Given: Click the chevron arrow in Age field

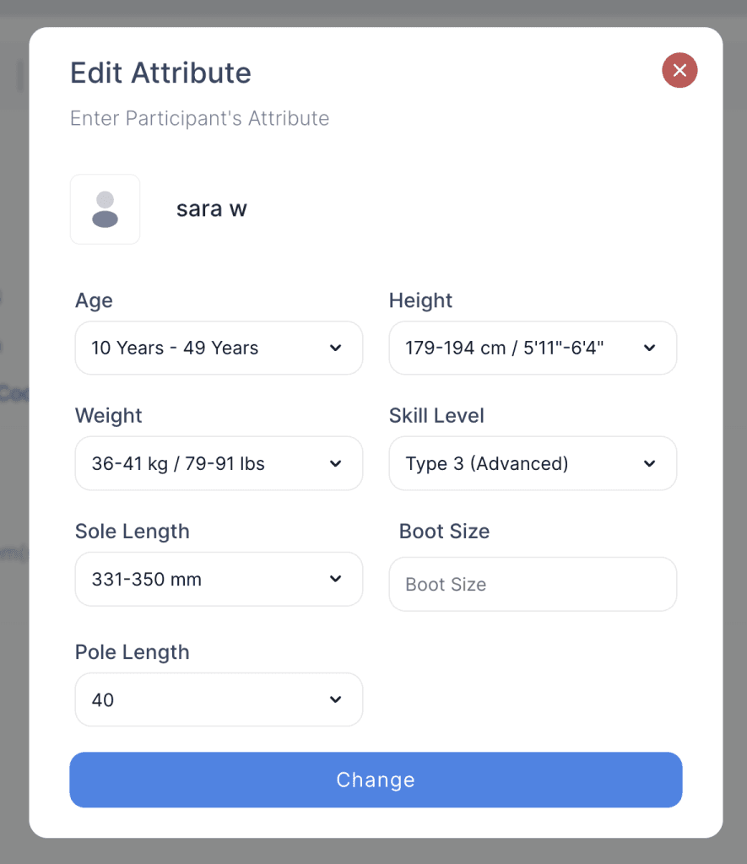Looking at the screenshot, I should (335, 348).
